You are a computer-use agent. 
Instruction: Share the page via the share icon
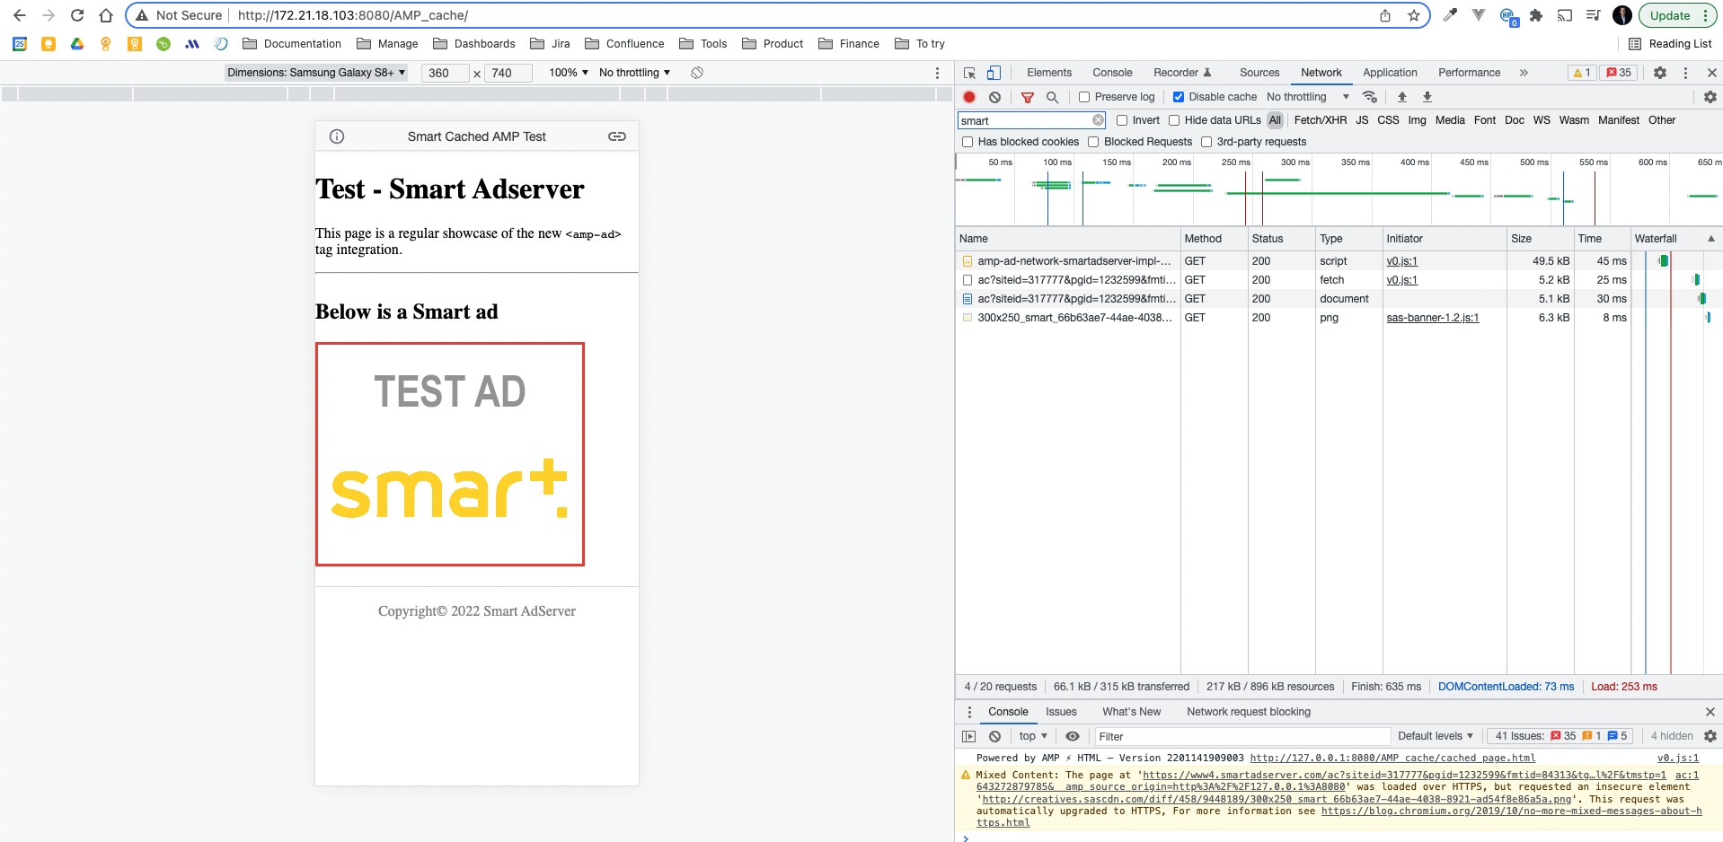1385,15
